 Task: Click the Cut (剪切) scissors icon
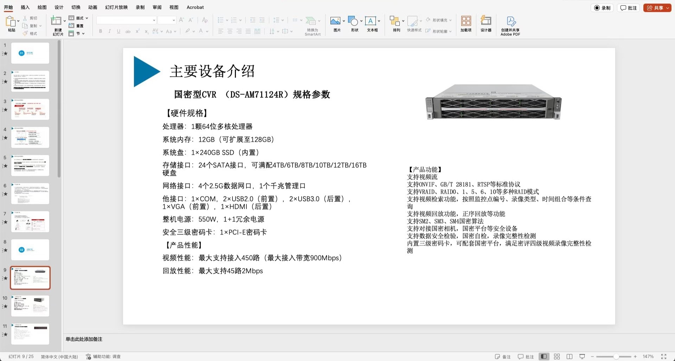coord(25,18)
